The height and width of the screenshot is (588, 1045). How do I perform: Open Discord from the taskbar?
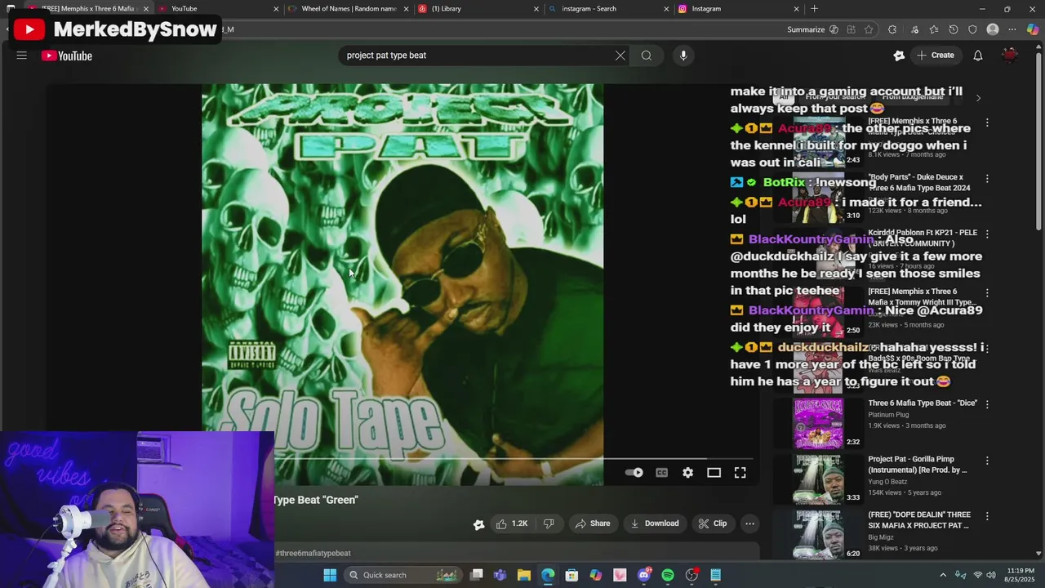(644, 575)
